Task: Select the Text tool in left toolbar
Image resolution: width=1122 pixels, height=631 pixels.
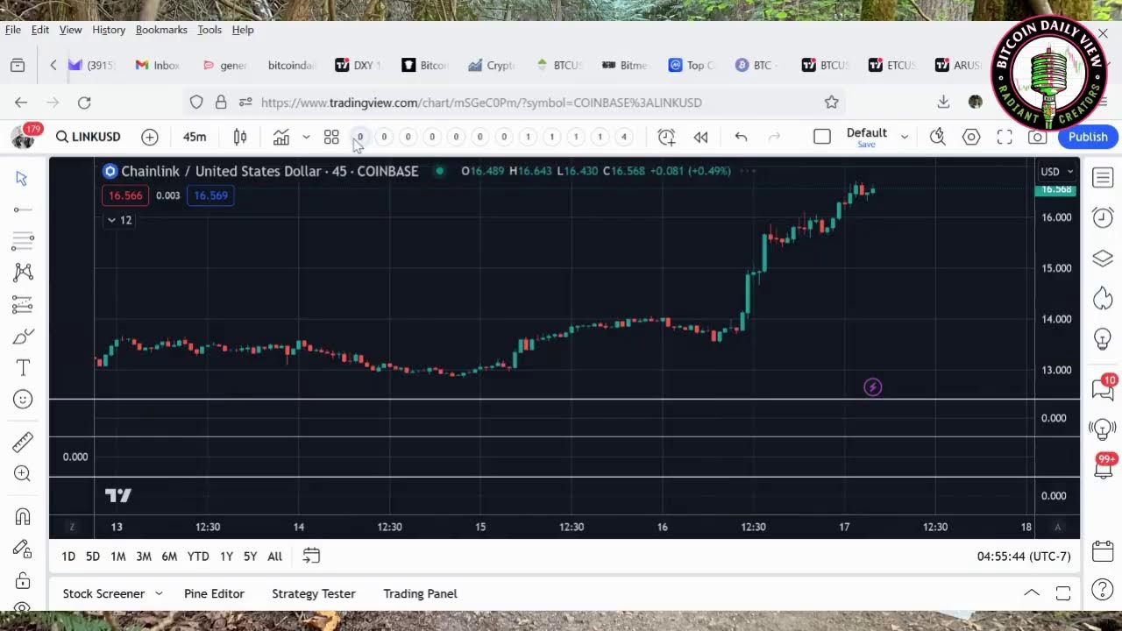Action: click(23, 368)
